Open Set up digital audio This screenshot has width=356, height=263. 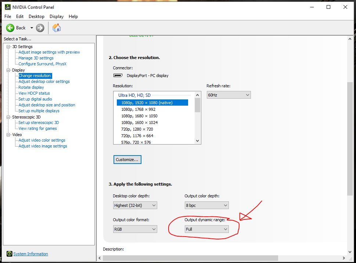click(35, 99)
